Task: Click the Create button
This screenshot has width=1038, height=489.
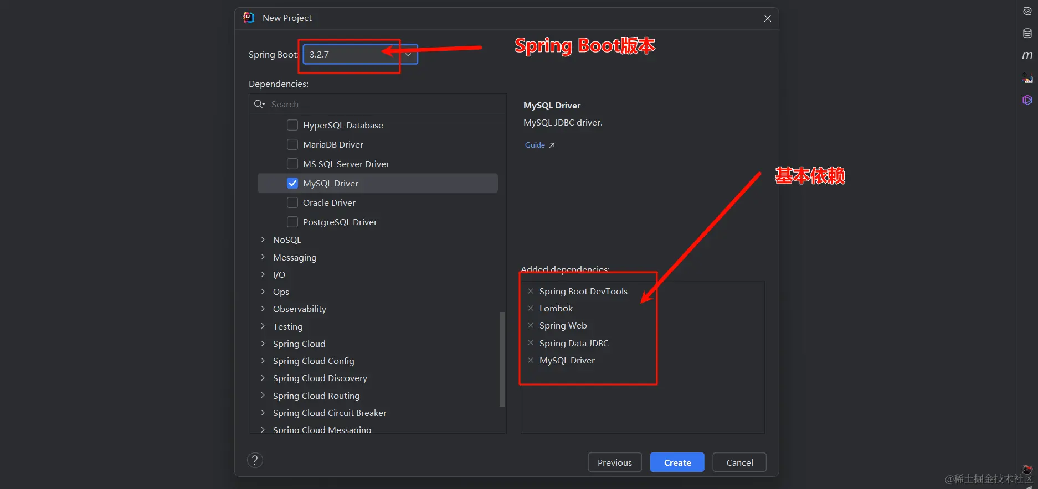Action: [677, 462]
